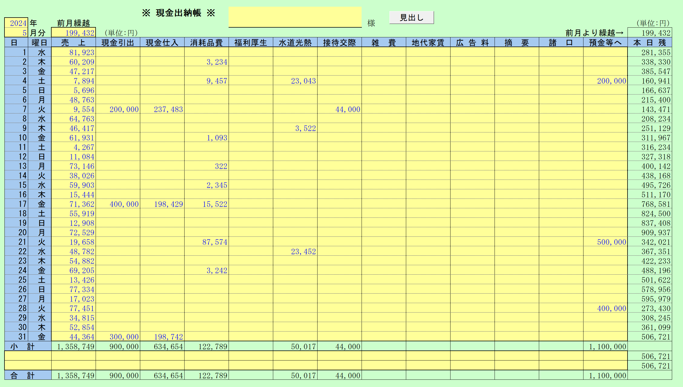Screen dimensions: 683x387
Task: Click day 2 sales cell 60,209
Action: 74,62
